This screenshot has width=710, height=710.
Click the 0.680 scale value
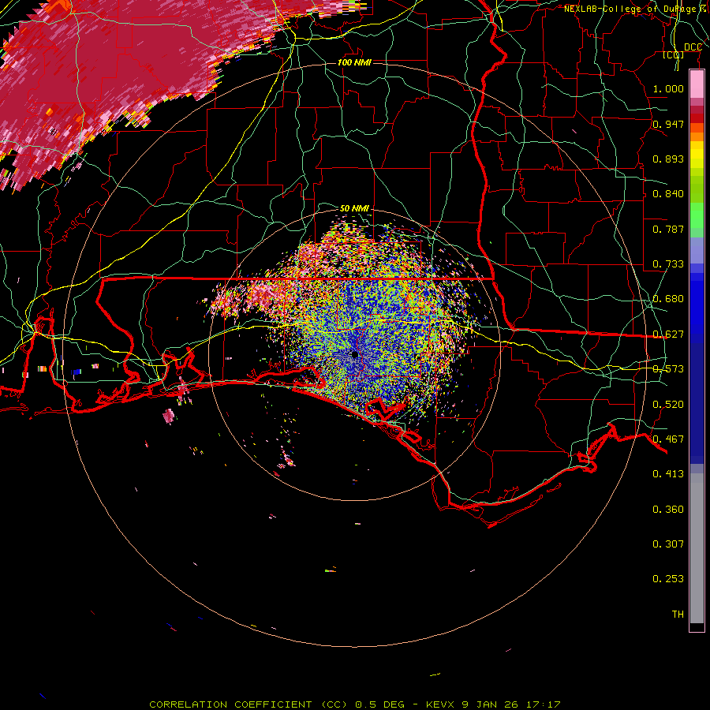pyautogui.click(x=668, y=299)
